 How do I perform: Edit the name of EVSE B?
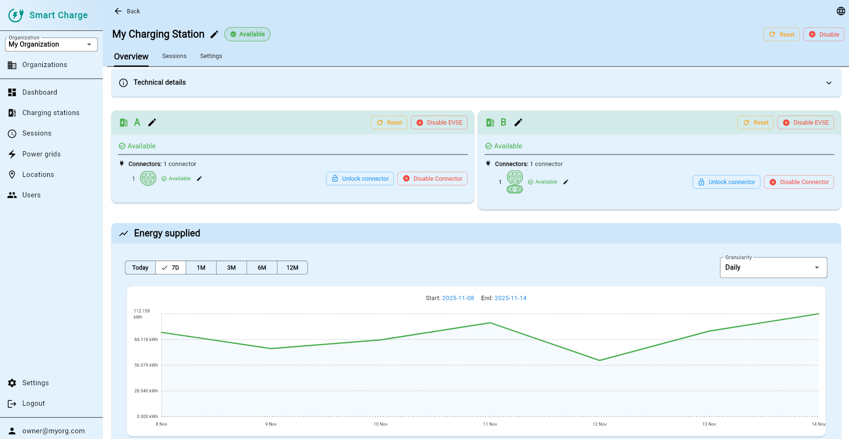click(518, 123)
